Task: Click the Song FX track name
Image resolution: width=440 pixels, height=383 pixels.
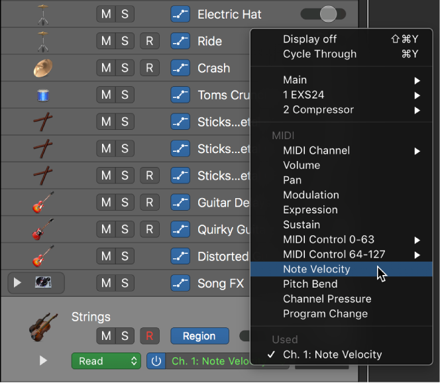Action: coord(221,284)
